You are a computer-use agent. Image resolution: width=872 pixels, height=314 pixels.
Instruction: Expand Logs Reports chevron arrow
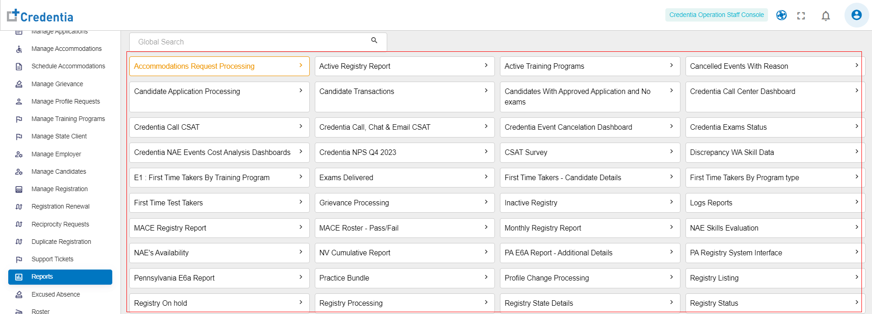pos(856,202)
